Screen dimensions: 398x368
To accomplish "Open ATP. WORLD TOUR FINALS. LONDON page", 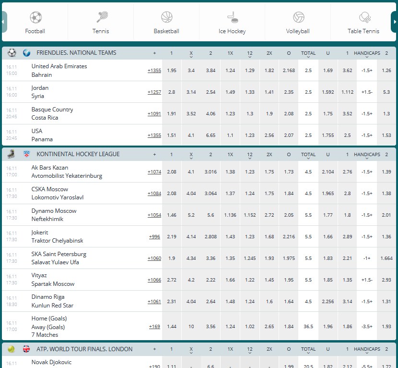I will 84,349.
